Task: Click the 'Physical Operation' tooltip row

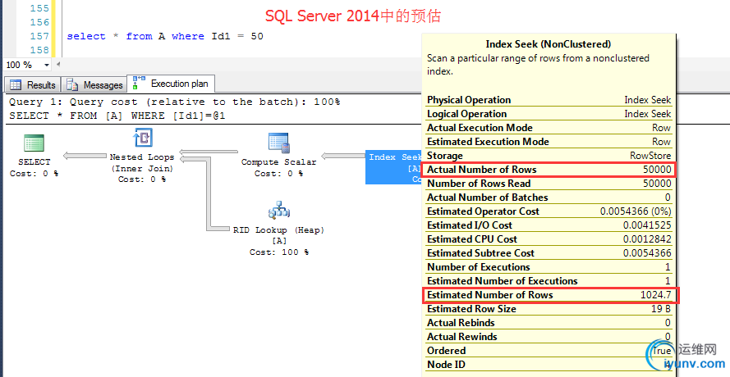Action: coord(549,100)
